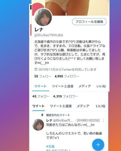Open the pinned tweet's more options menu
This screenshot has height=151, width=121.
[103, 120]
